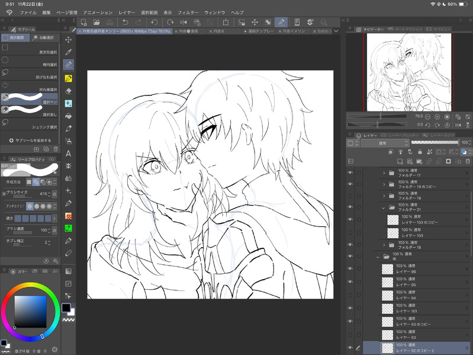Hide レイヤー 96 via eye icon
This screenshot has height=355, width=473.
point(350,268)
